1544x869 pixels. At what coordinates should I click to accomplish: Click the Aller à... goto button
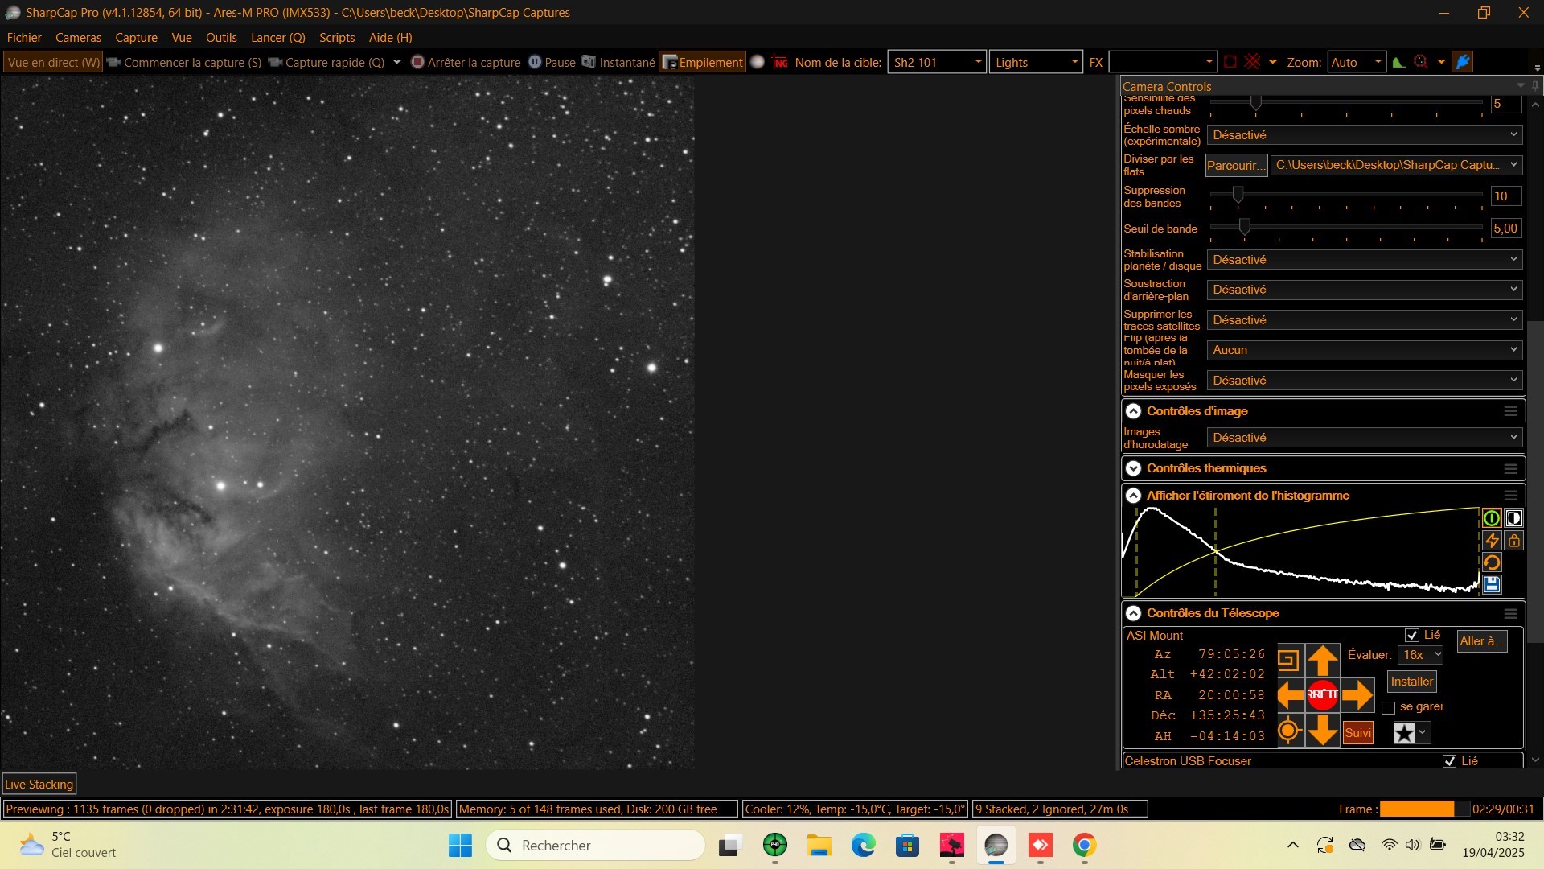pyautogui.click(x=1481, y=641)
